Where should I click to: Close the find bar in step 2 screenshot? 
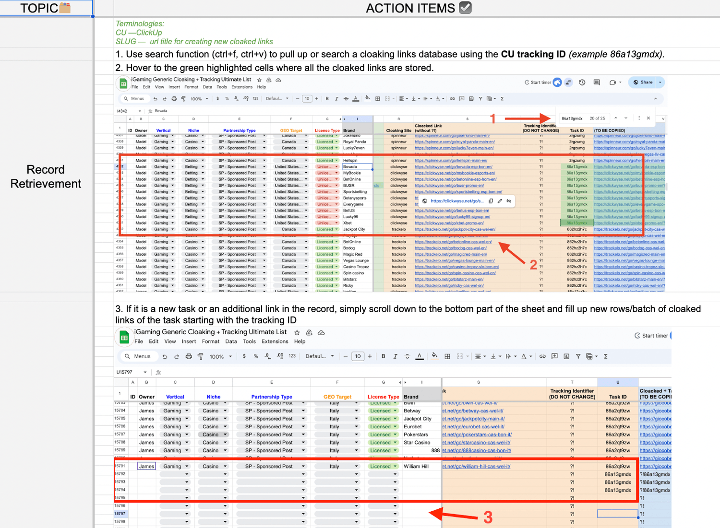click(648, 118)
